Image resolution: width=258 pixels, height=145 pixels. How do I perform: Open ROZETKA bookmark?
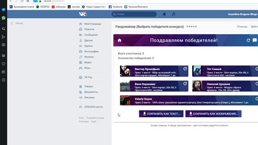[x=43, y=7]
